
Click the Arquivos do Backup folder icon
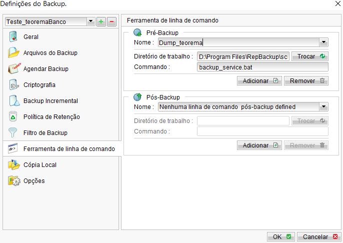coord(13,52)
